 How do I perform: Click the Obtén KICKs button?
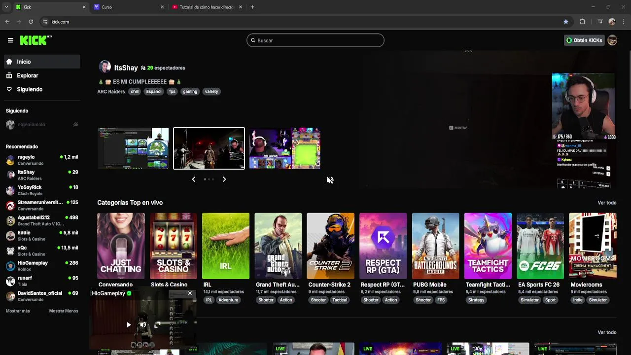click(x=584, y=40)
